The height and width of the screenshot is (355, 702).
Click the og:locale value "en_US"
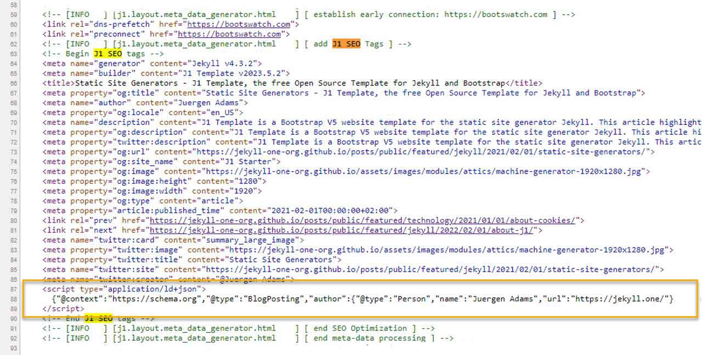click(x=222, y=113)
